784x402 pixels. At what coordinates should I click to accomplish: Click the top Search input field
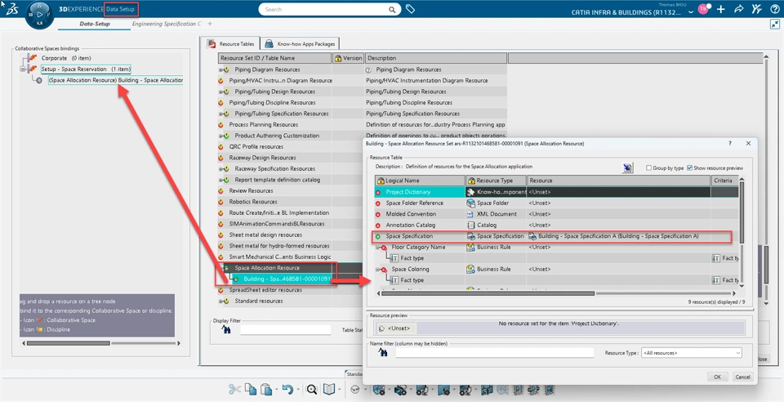coord(324,10)
